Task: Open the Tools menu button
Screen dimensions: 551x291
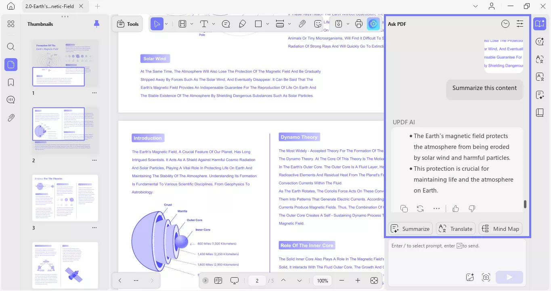Action: click(x=127, y=24)
